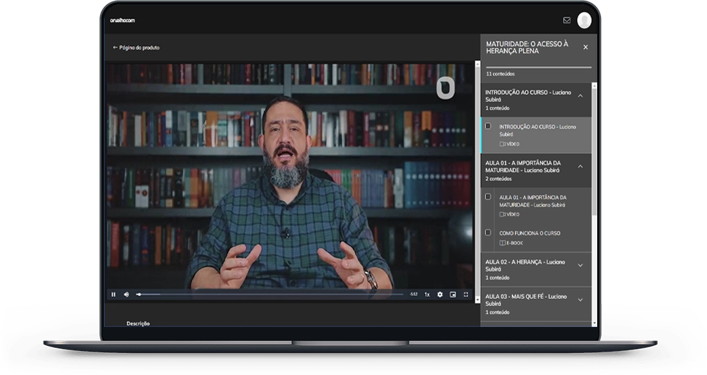The width and height of the screenshot is (707, 375).
Task: Pause the video playback
Action: click(113, 295)
